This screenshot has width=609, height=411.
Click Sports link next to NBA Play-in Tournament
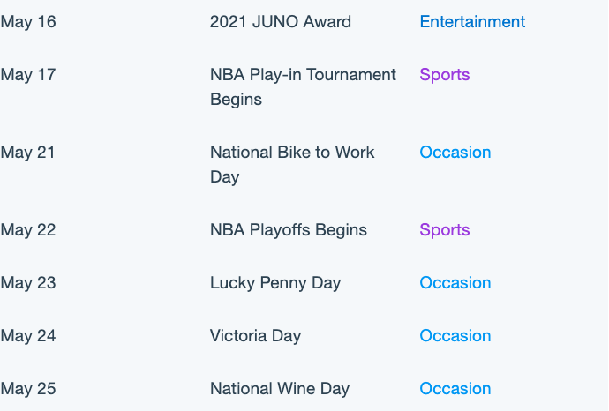[x=445, y=74]
